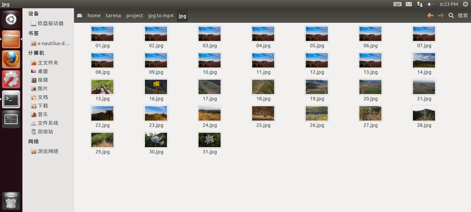Select thumbnail of 30.jpg white flowers
This screenshot has height=212, width=471.
[156, 140]
